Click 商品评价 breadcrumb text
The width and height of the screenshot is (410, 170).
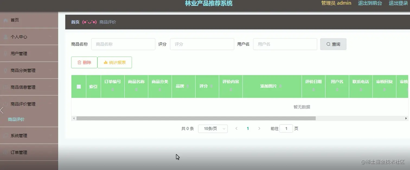(108, 22)
